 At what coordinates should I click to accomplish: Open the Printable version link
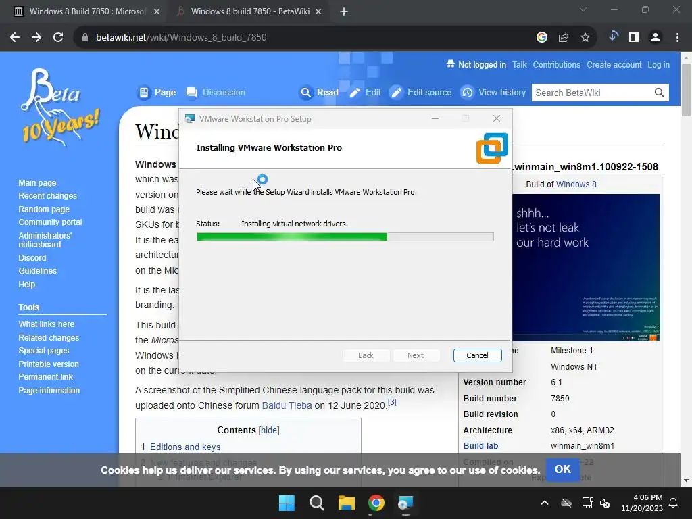49,364
